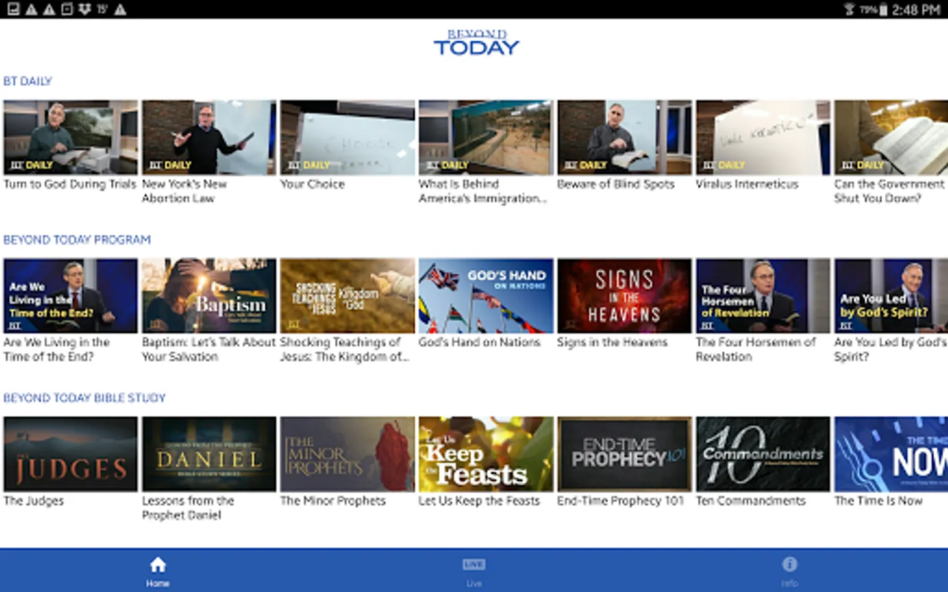
Task: Open 'Are You Led by God's Spirit?' thumbnail
Action: 891,296
